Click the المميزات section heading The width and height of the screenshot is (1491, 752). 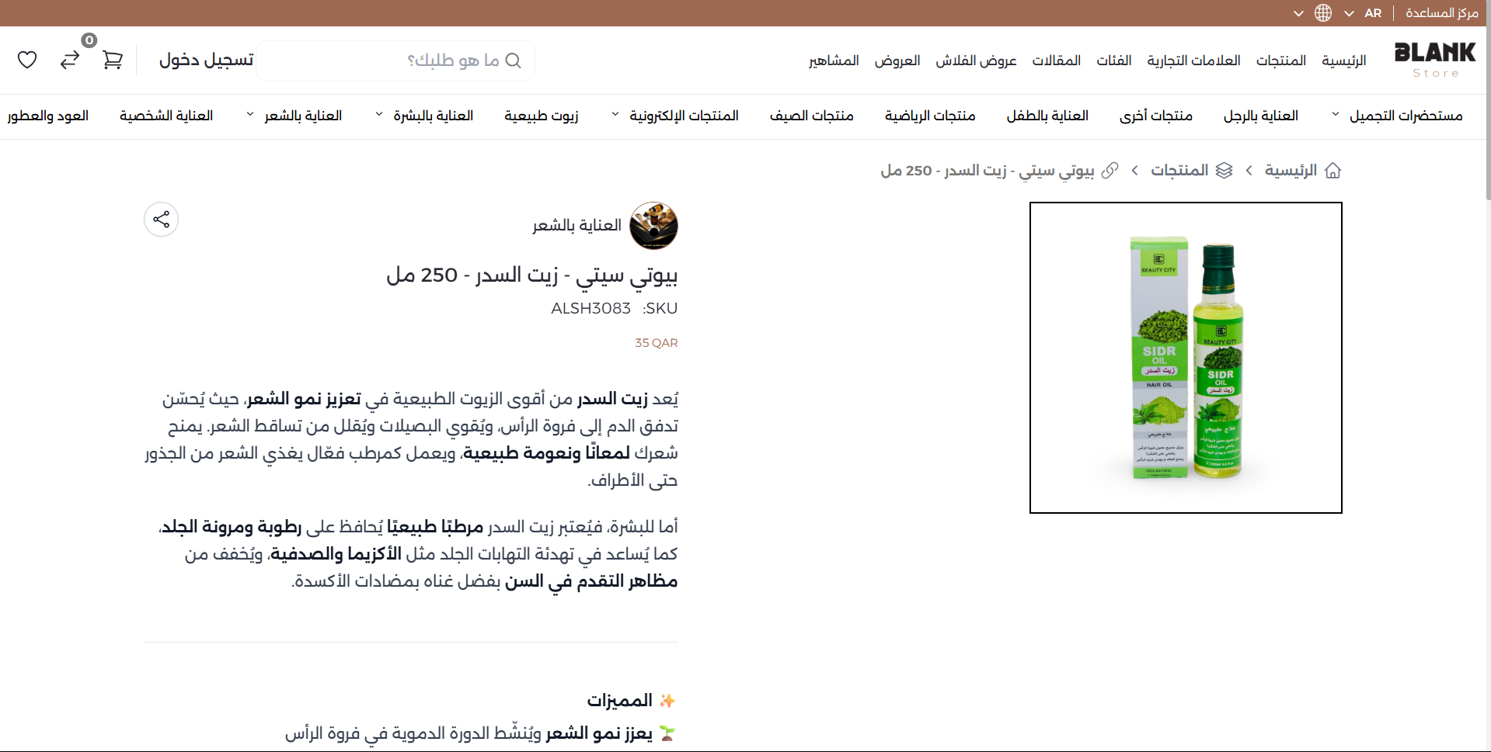[x=619, y=701]
